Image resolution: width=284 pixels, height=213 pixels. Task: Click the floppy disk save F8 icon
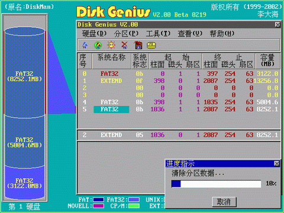click(138, 45)
